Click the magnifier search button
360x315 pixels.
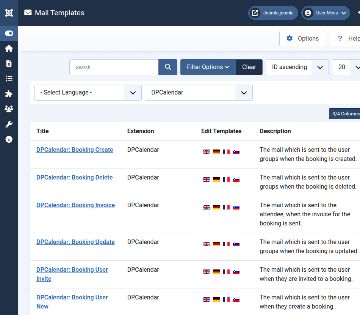[x=168, y=67]
